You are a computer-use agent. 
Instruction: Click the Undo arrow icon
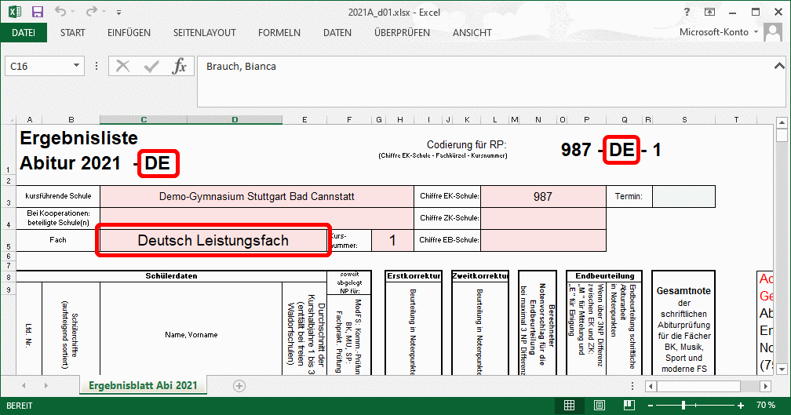[61, 12]
